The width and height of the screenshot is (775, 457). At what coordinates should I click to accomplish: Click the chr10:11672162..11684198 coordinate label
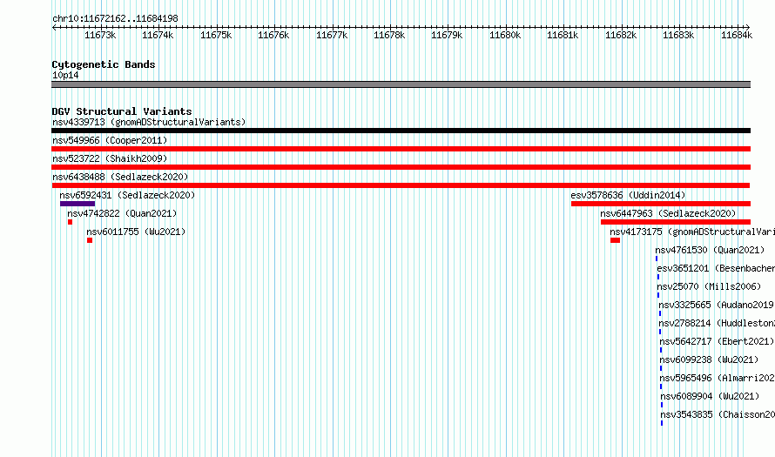click(x=115, y=18)
